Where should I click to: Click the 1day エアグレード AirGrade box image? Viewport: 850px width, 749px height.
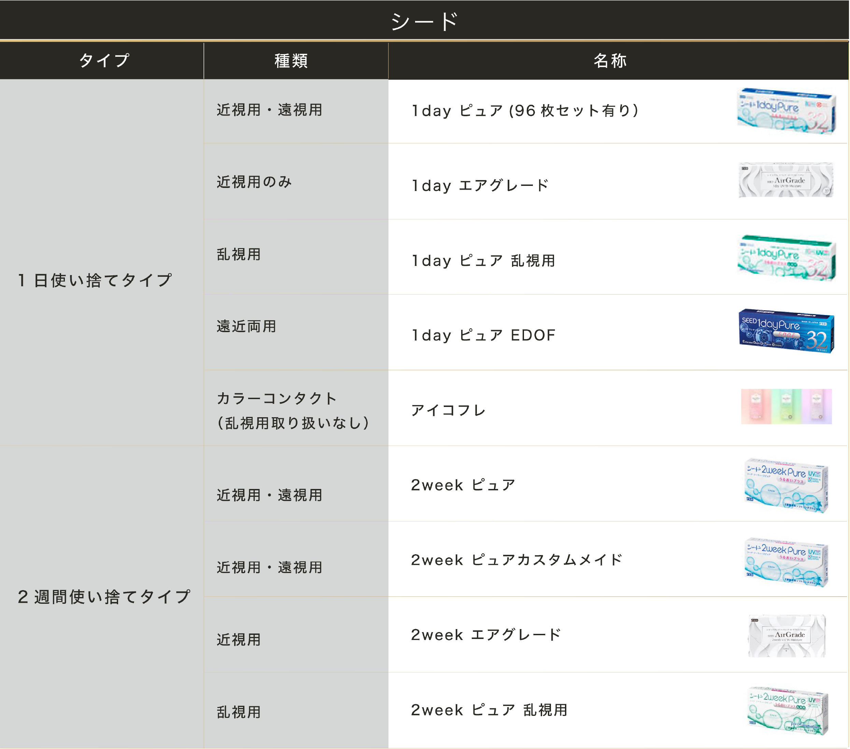click(x=786, y=180)
